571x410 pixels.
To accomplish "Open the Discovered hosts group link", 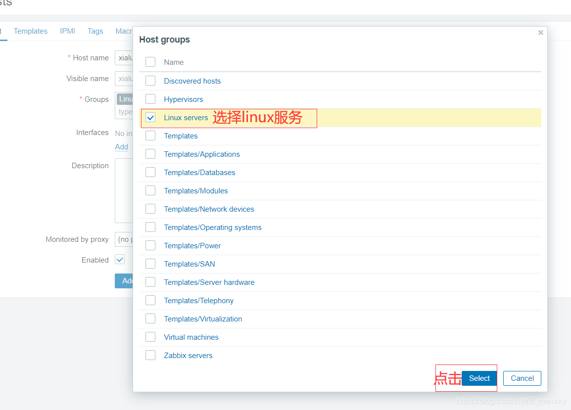I will pyautogui.click(x=192, y=81).
